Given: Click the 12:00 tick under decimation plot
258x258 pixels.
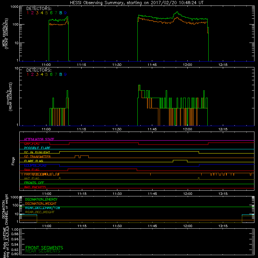Looking at the screenshot, I should 188,226.
